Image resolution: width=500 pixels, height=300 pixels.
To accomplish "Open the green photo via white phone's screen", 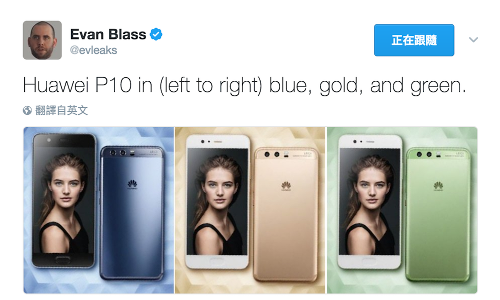I will coord(369,201).
